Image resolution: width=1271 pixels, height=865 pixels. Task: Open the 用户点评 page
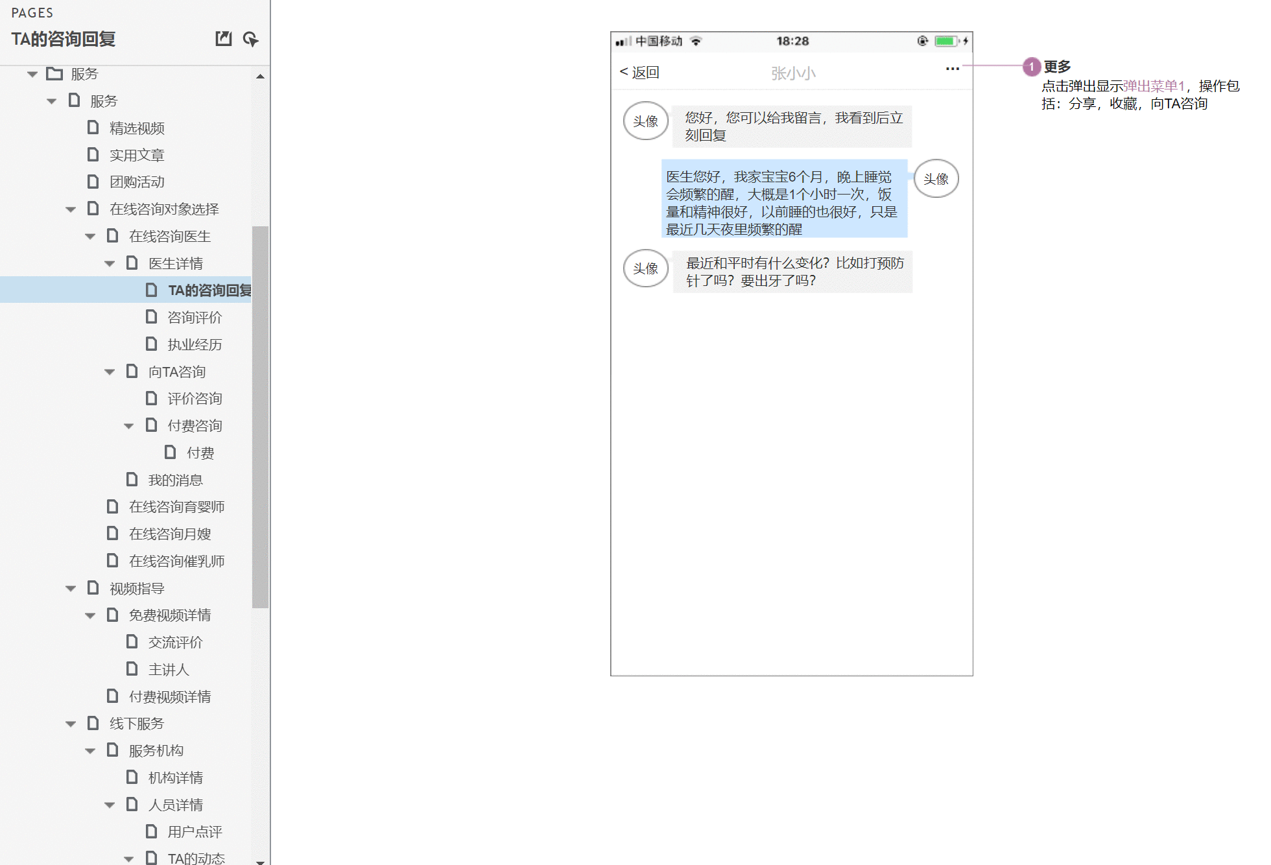click(x=195, y=832)
